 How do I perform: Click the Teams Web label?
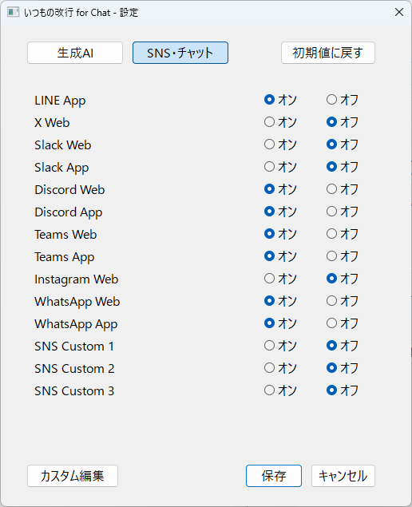pyautogui.click(x=65, y=235)
